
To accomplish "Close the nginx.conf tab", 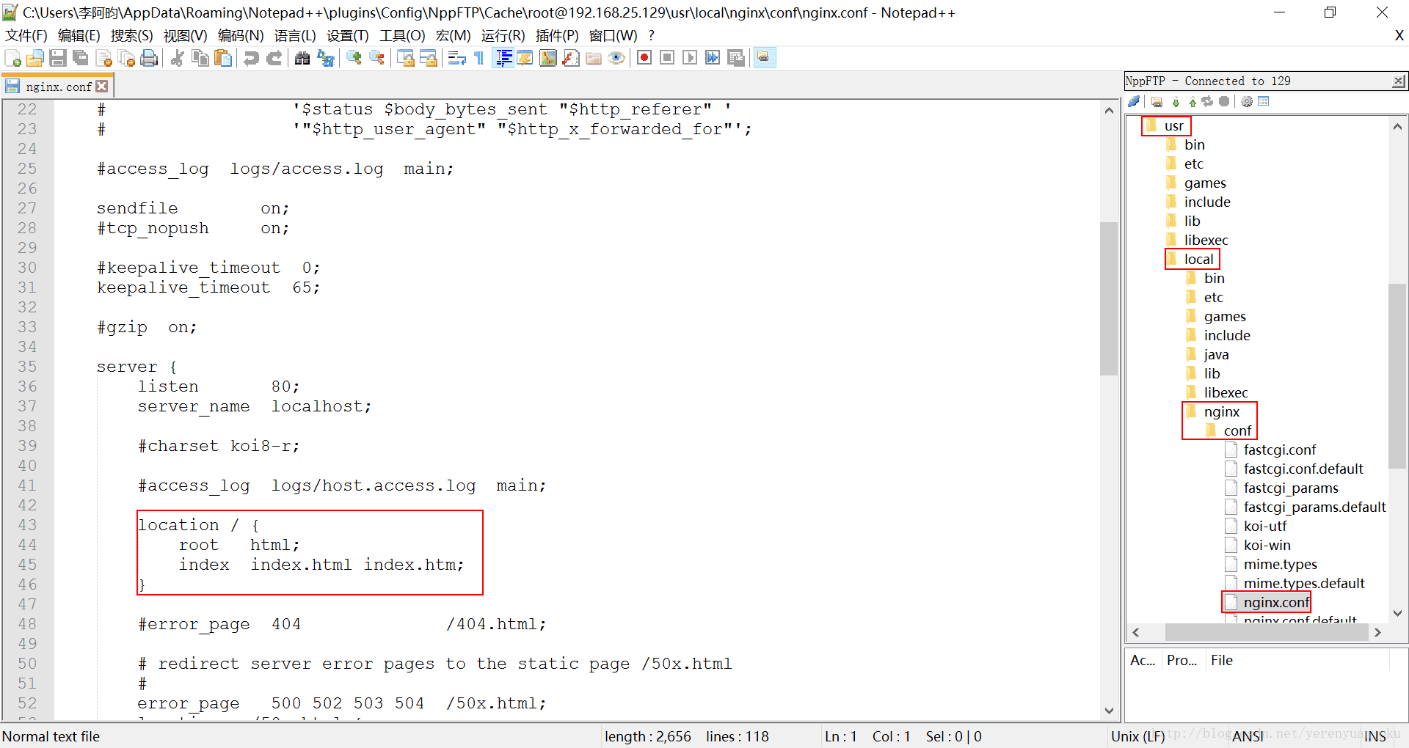I will coord(102,87).
